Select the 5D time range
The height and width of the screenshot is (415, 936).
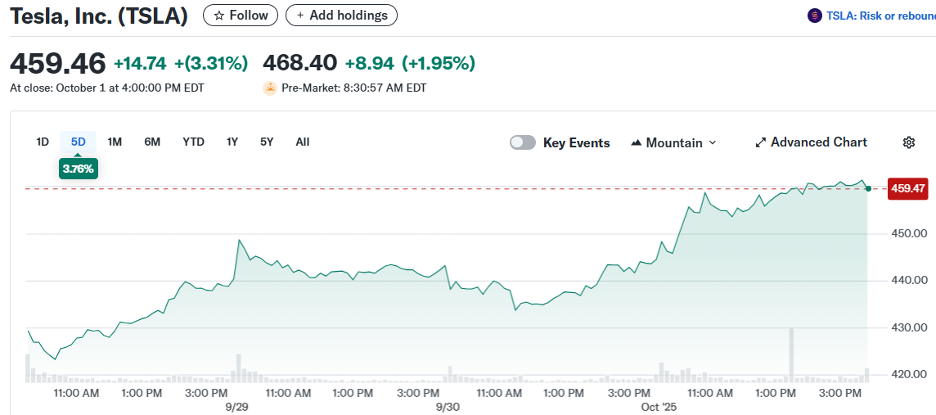[x=79, y=142]
